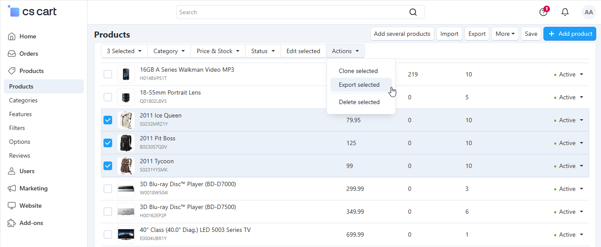Focus the Search input field
This screenshot has height=247, width=601.
(x=300, y=12)
